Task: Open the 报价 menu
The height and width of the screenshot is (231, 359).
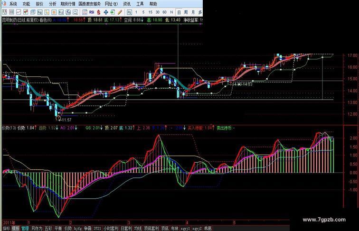Action: click(x=39, y=4)
